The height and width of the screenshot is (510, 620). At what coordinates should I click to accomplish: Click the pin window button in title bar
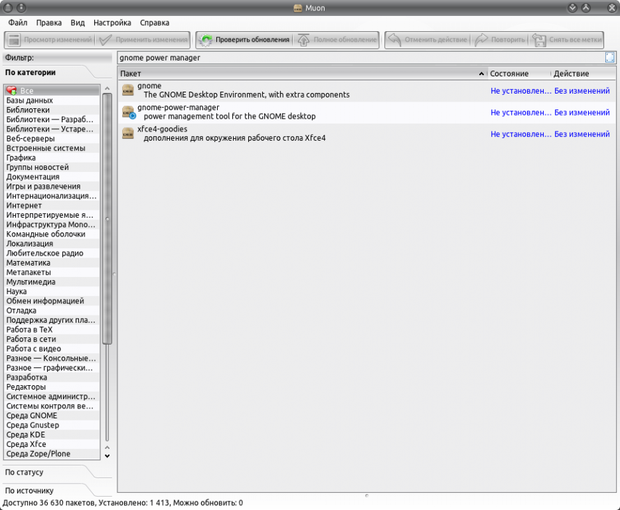coord(21,7)
